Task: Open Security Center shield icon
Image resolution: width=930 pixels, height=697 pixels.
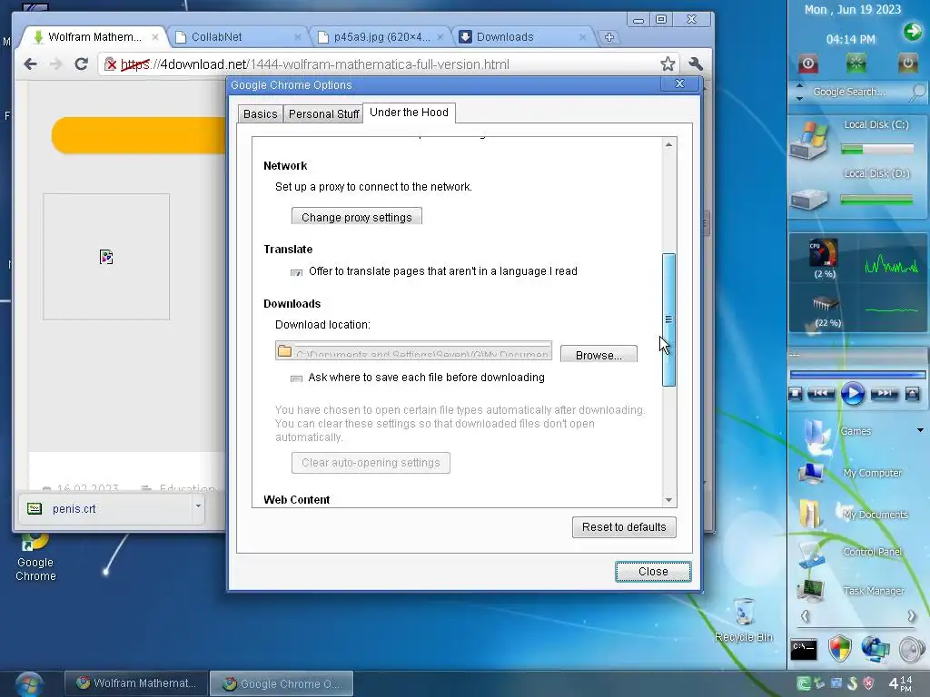Action: pos(839,648)
